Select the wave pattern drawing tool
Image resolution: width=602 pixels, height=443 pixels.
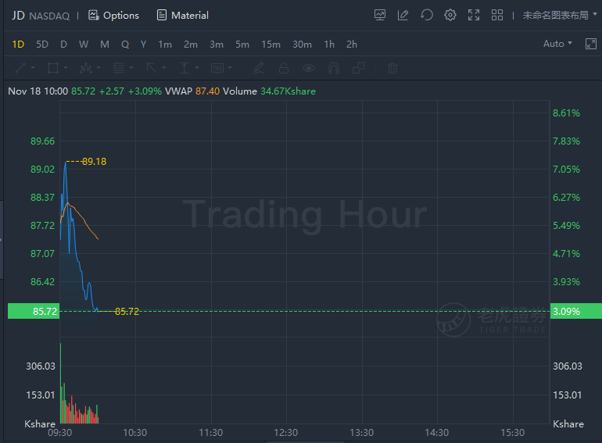point(86,68)
